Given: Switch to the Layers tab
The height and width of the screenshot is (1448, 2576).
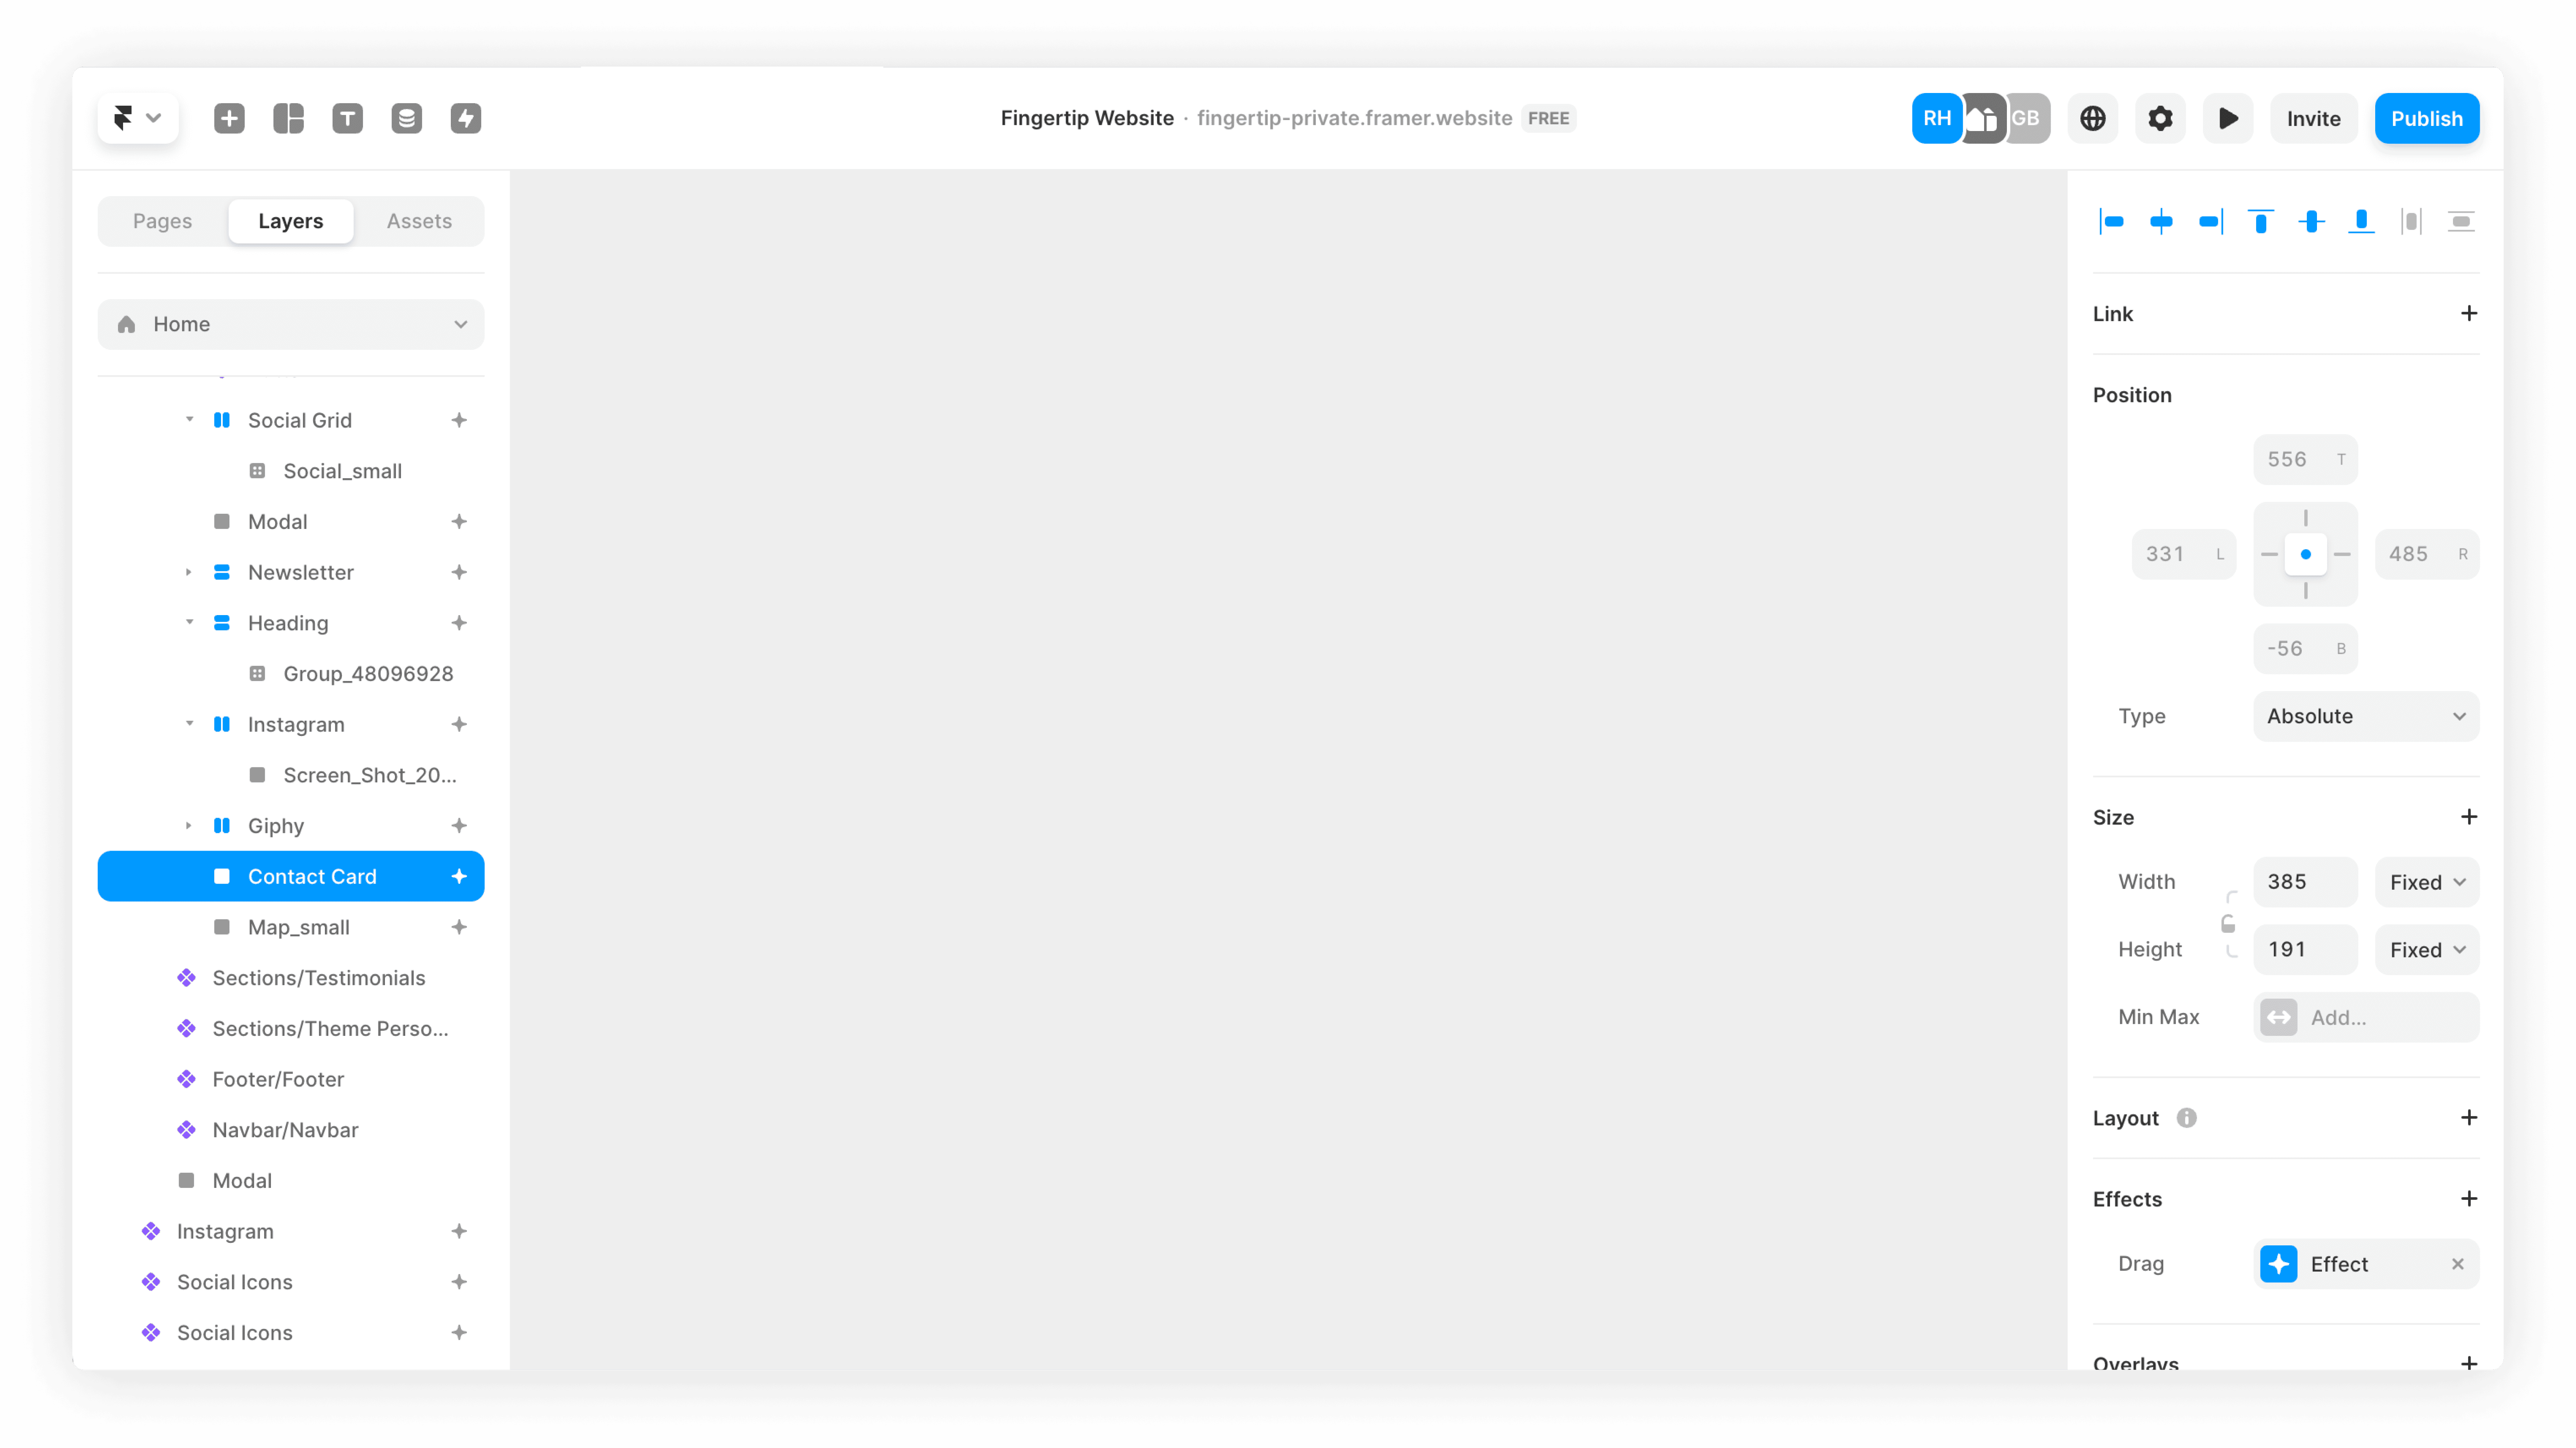Looking at the screenshot, I should point(291,221).
